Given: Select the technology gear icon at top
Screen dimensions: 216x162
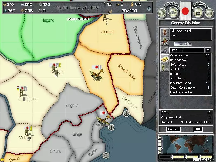Looking at the screenshot, I should point(161,12).
